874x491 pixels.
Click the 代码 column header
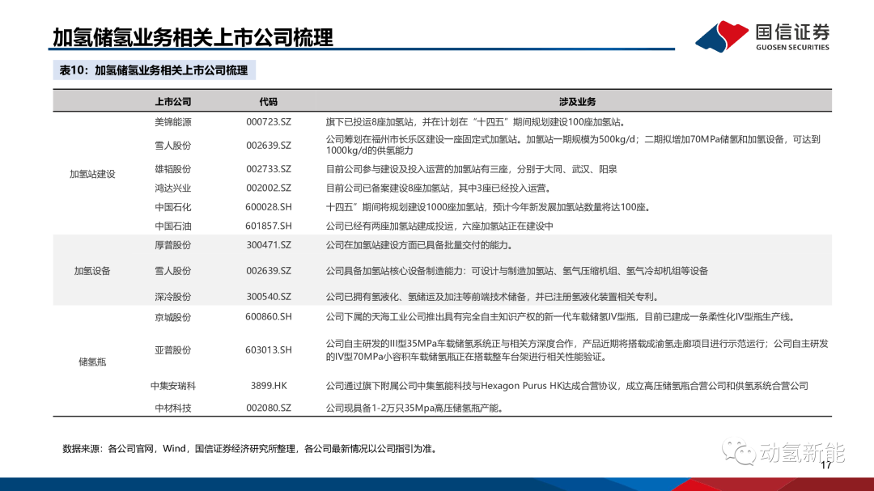coord(268,102)
